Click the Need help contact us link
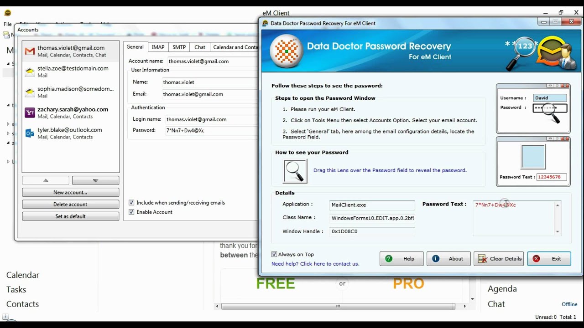Viewport: 584px width, 328px height. coord(315,264)
